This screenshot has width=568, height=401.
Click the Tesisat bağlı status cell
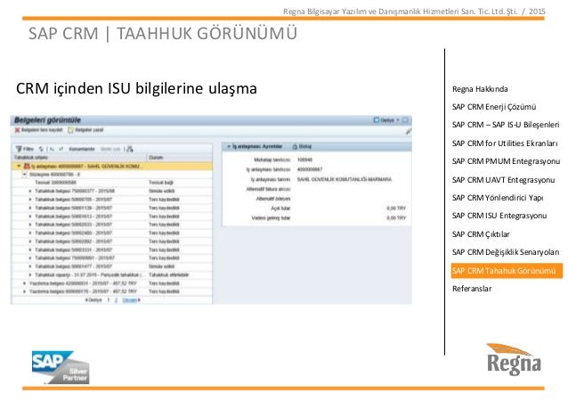tap(161, 183)
